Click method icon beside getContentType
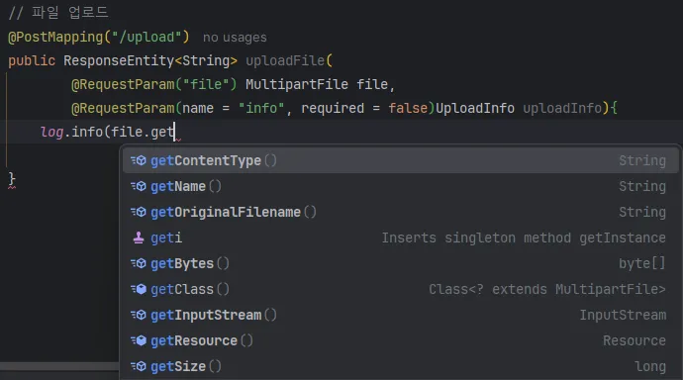The image size is (683, 380). tap(139, 160)
